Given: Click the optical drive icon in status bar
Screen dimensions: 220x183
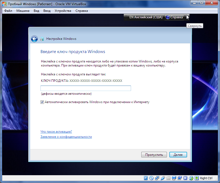Looking at the screenshot, I should [x=151, y=178].
